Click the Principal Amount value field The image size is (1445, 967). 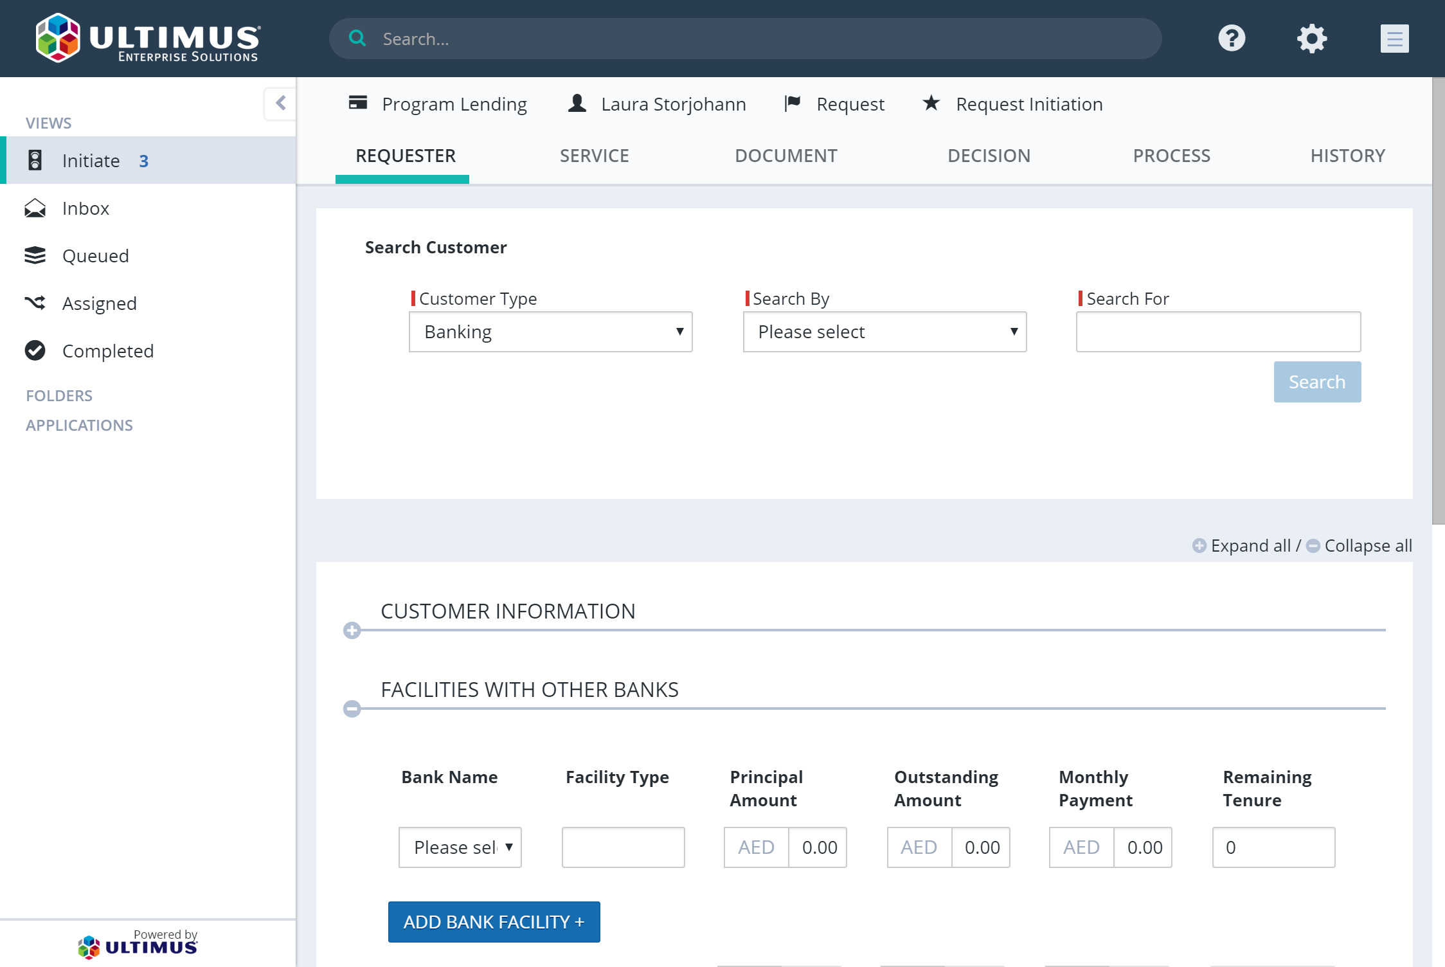(818, 847)
